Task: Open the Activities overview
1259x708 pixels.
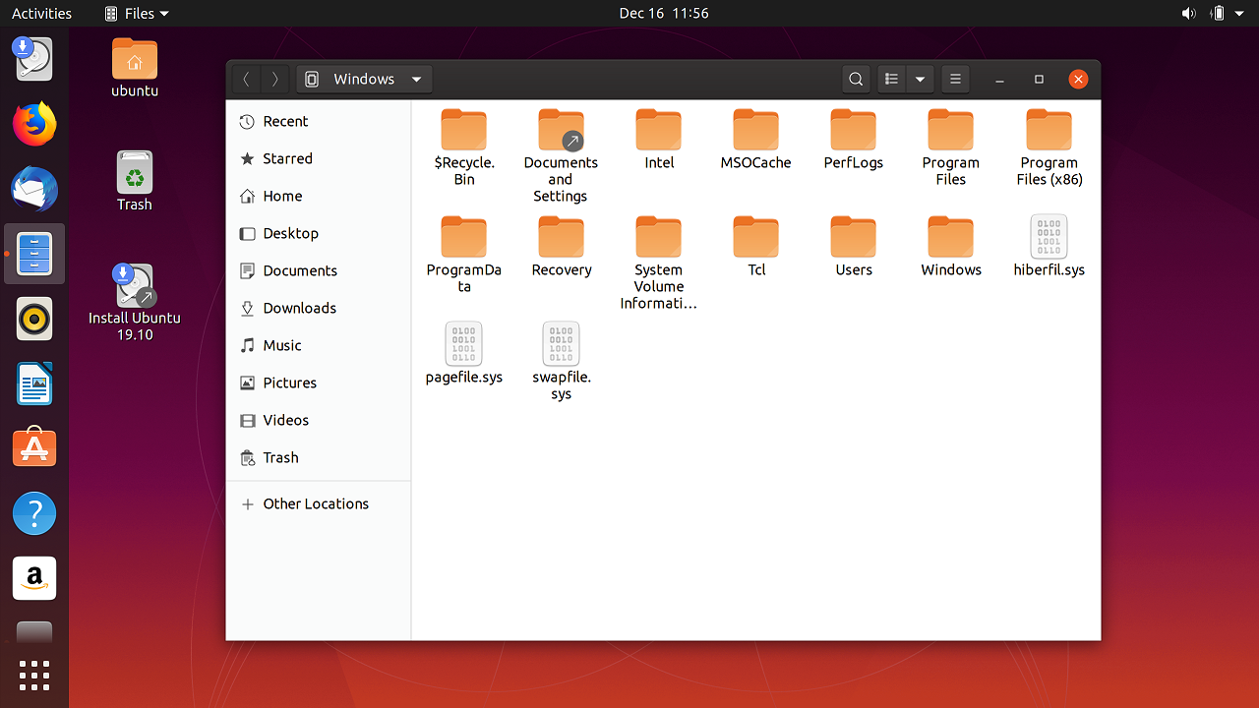Action: pos(41,13)
